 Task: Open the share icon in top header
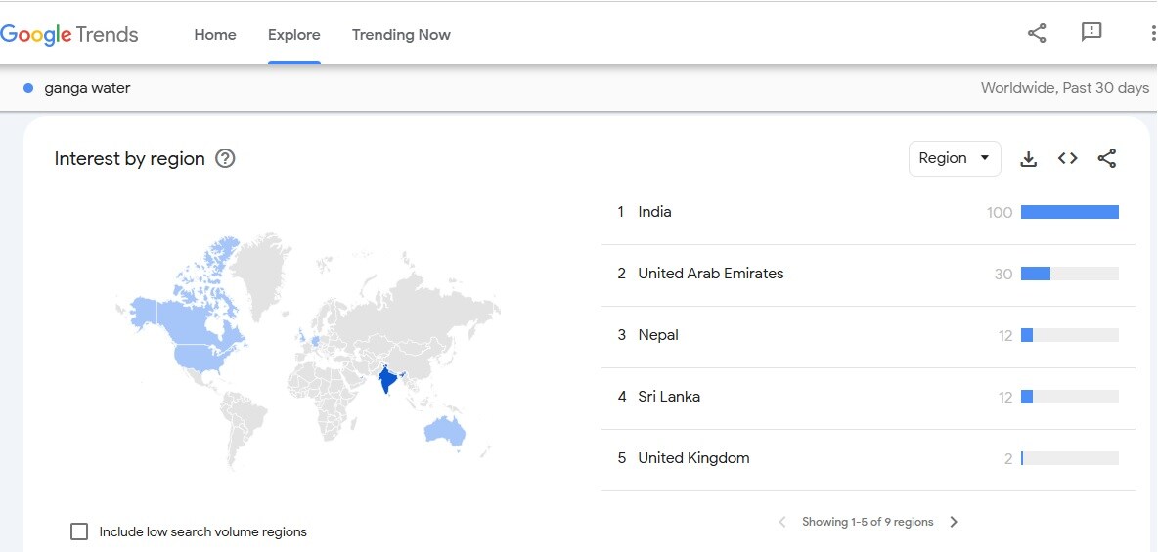pos(1037,33)
